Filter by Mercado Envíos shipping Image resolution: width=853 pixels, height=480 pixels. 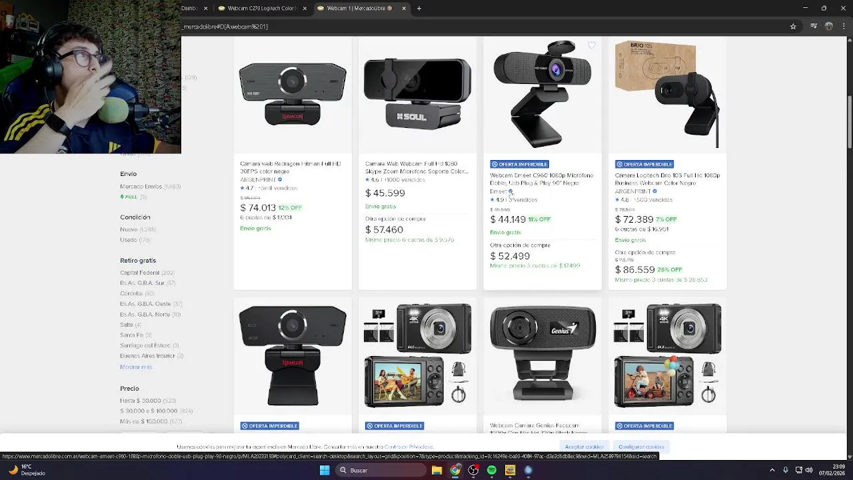point(150,187)
